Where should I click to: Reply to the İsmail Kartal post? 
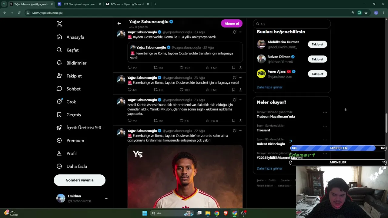tap(132, 121)
